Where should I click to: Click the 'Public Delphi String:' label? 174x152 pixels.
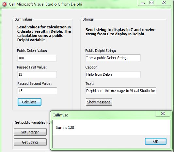tap(101, 51)
